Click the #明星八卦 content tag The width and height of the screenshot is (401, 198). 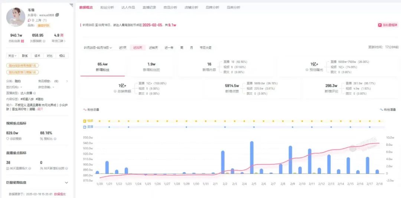(27, 99)
